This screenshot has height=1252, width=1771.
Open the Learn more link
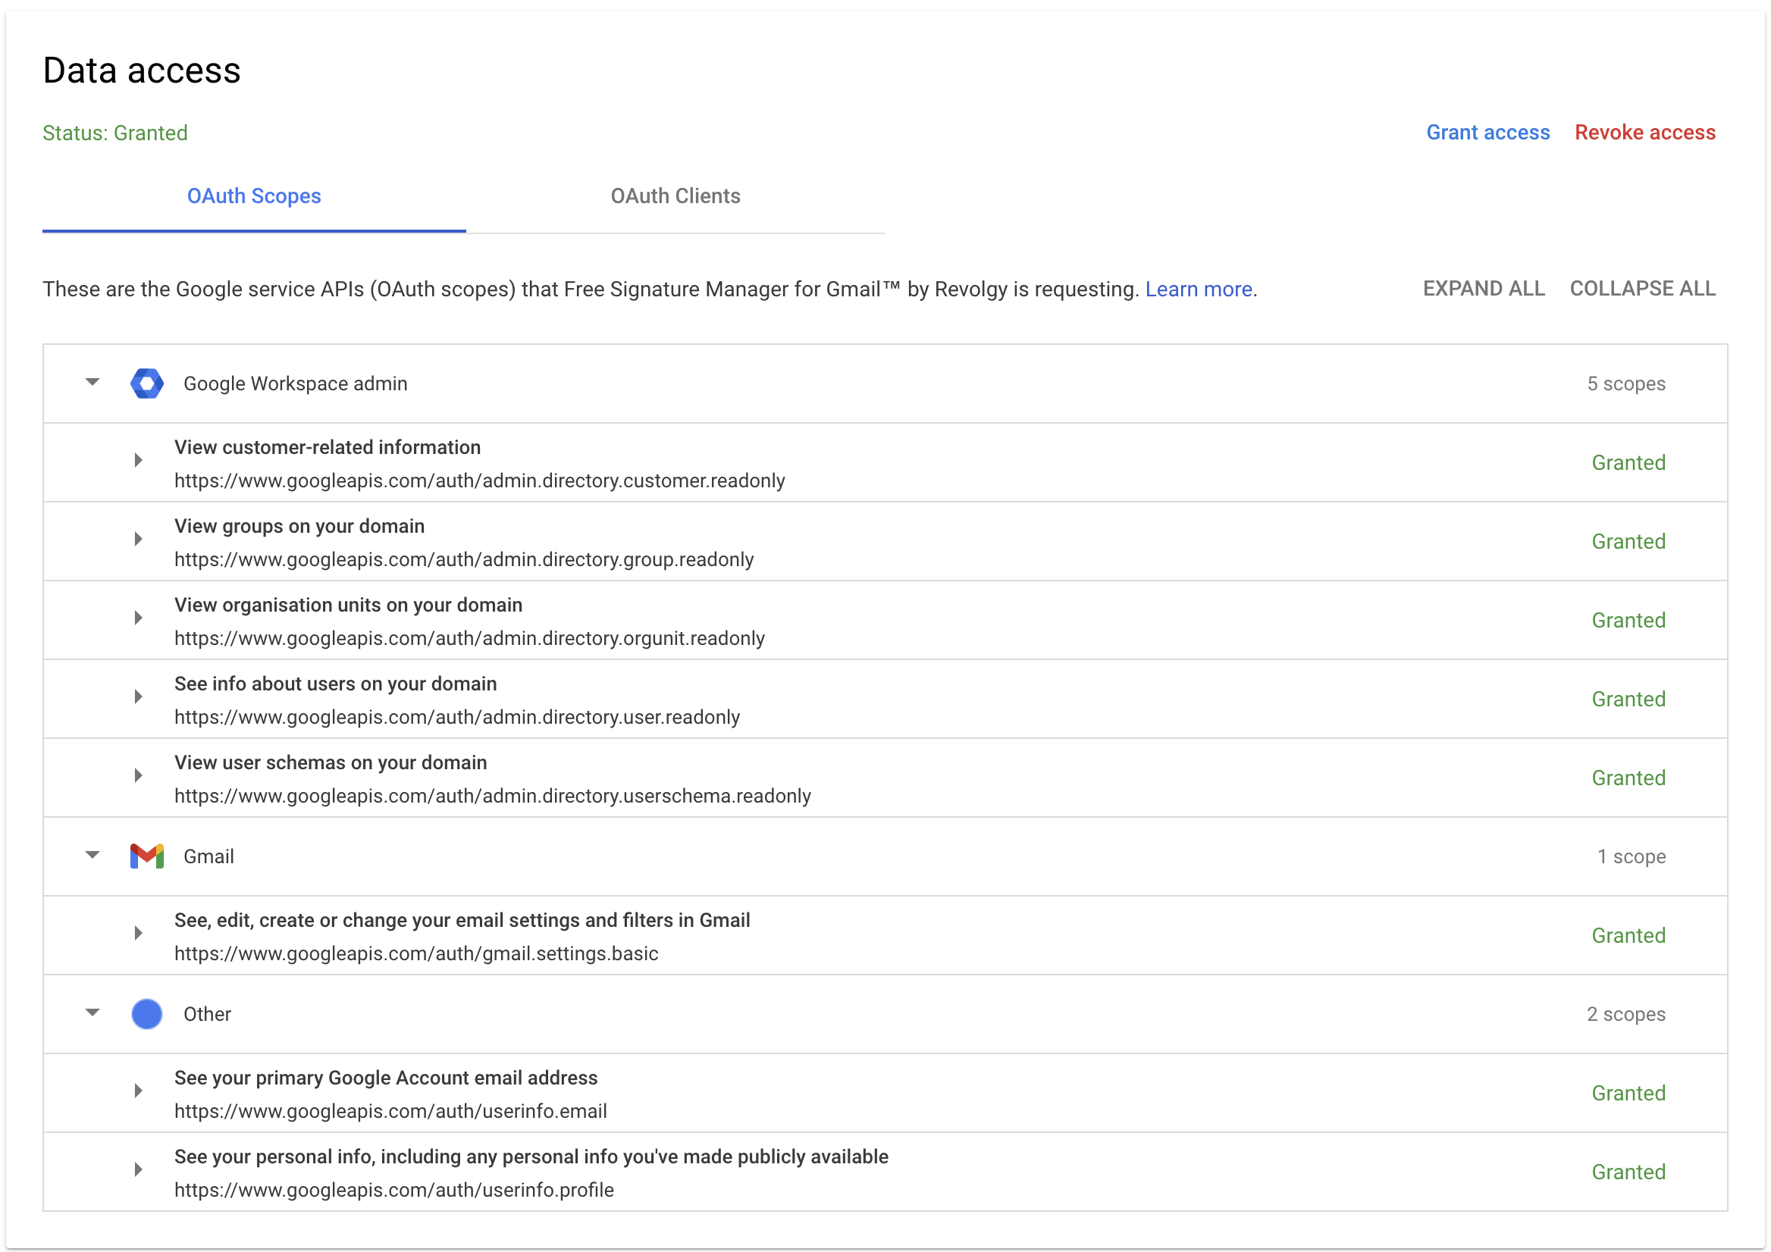click(1198, 289)
